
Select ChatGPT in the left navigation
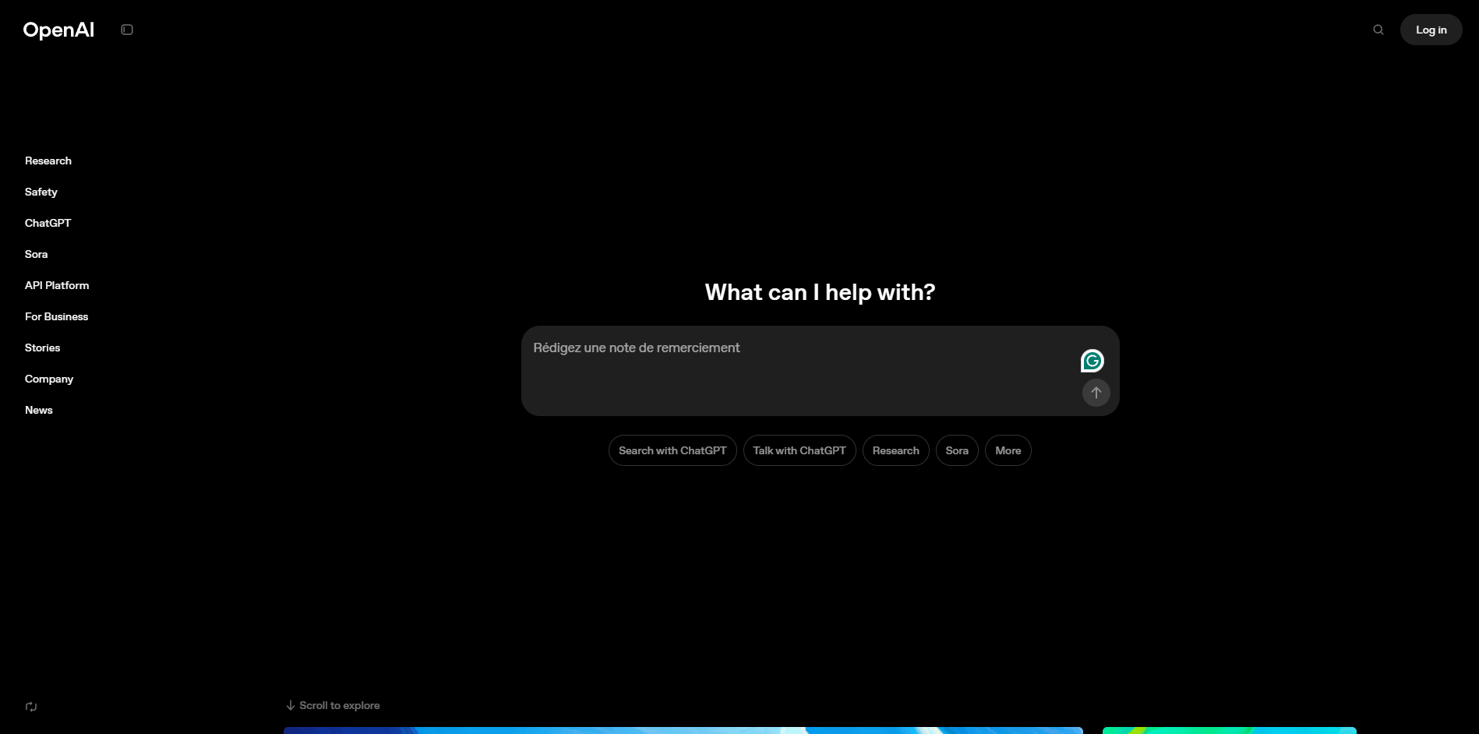[x=48, y=223]
